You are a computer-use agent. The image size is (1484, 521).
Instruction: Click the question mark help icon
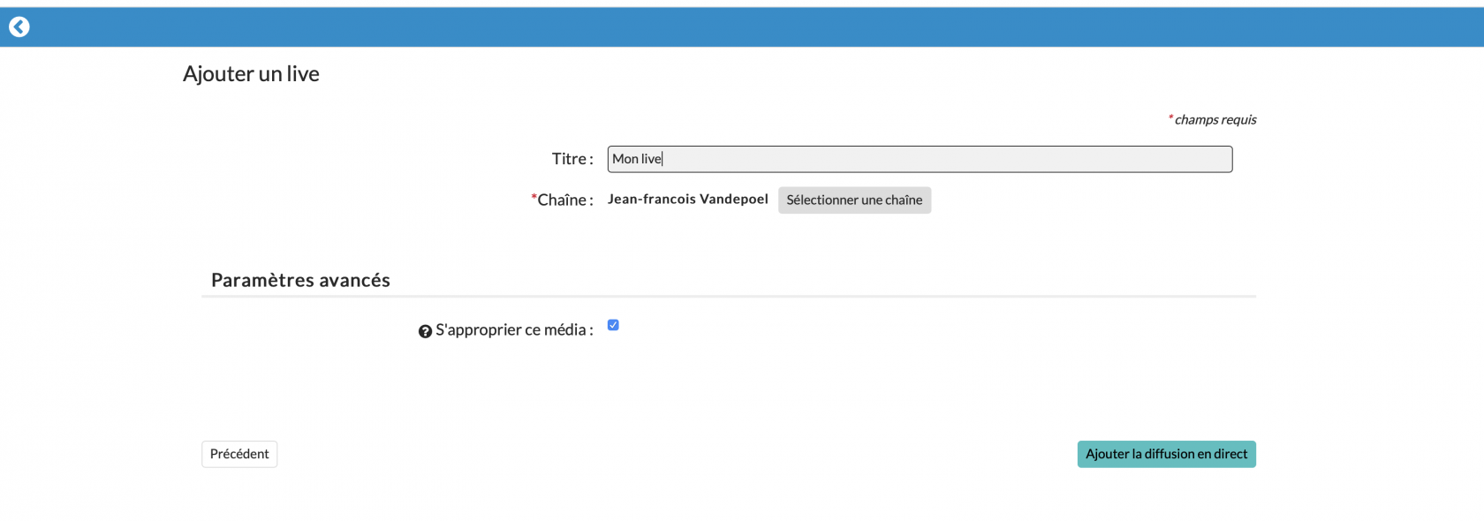425,331
